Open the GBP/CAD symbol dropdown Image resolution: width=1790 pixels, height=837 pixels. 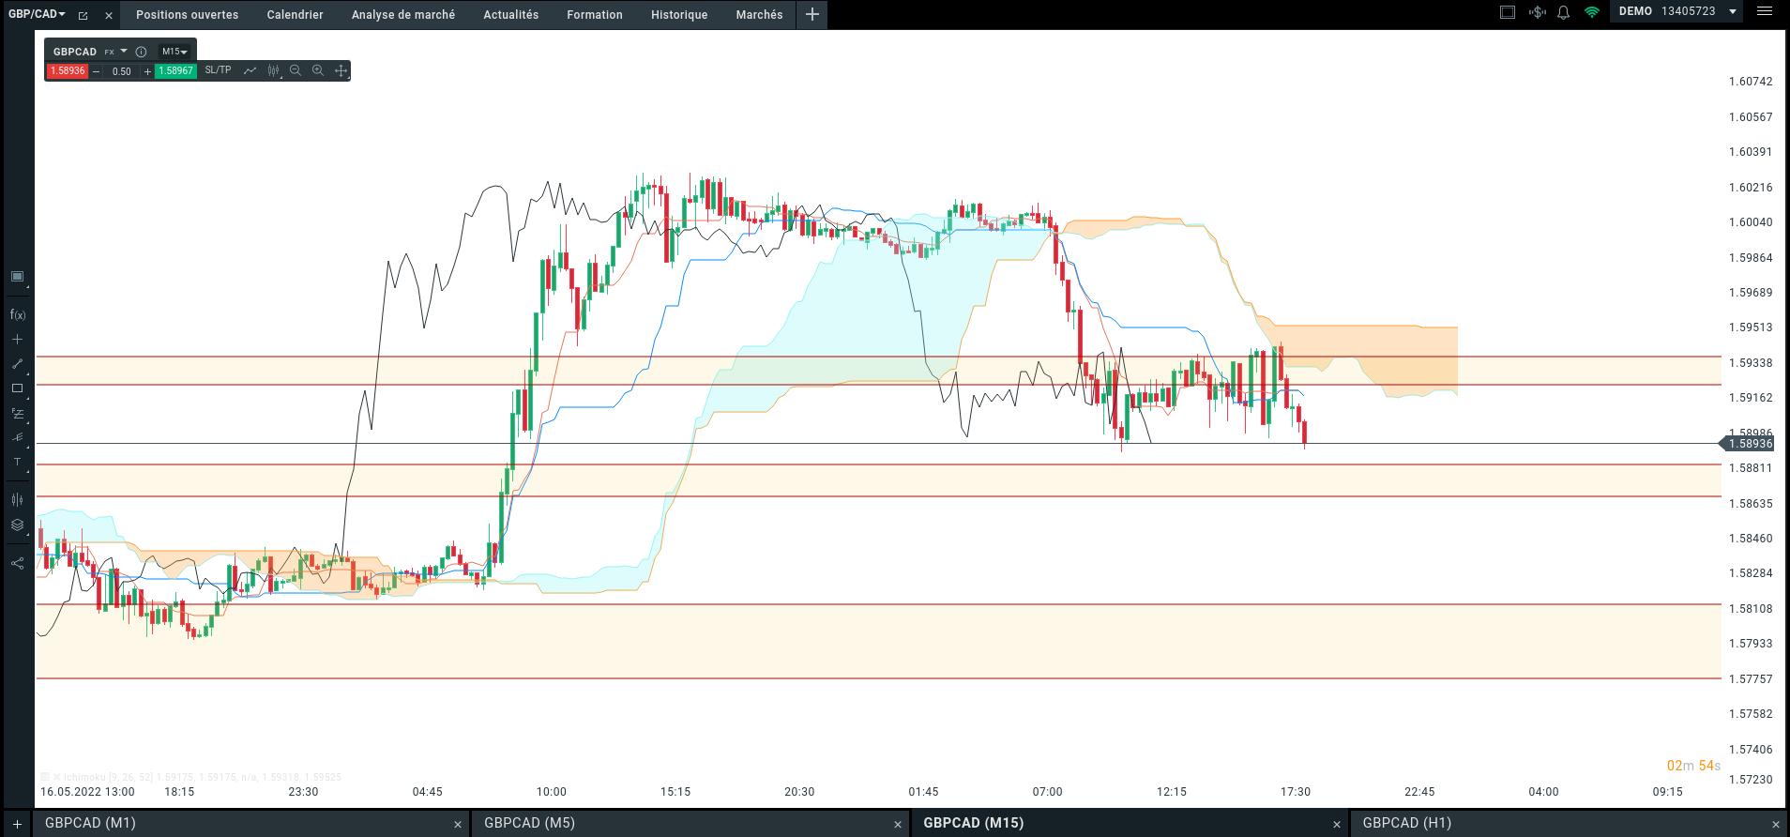coord(37,14)
